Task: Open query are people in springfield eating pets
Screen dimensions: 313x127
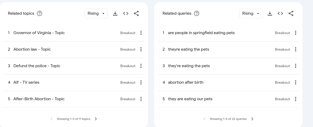Action: coord(201,33)
